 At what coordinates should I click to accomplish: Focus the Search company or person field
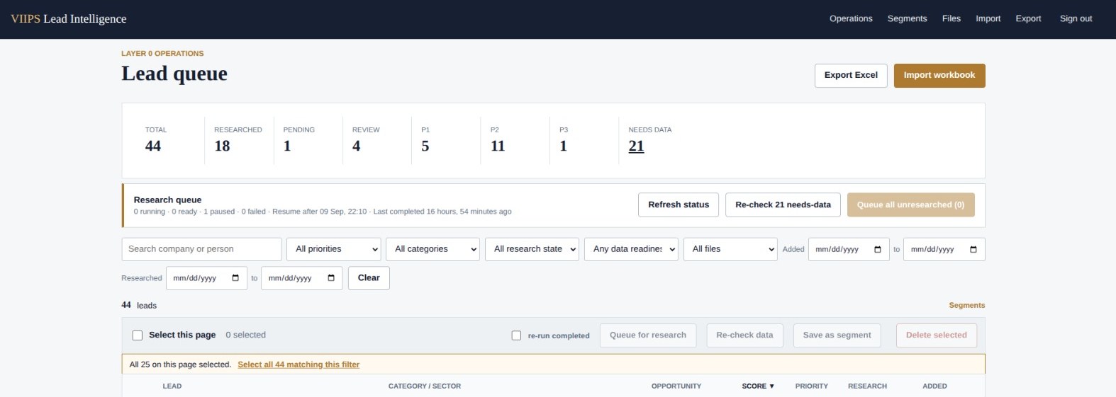(201, 249)
